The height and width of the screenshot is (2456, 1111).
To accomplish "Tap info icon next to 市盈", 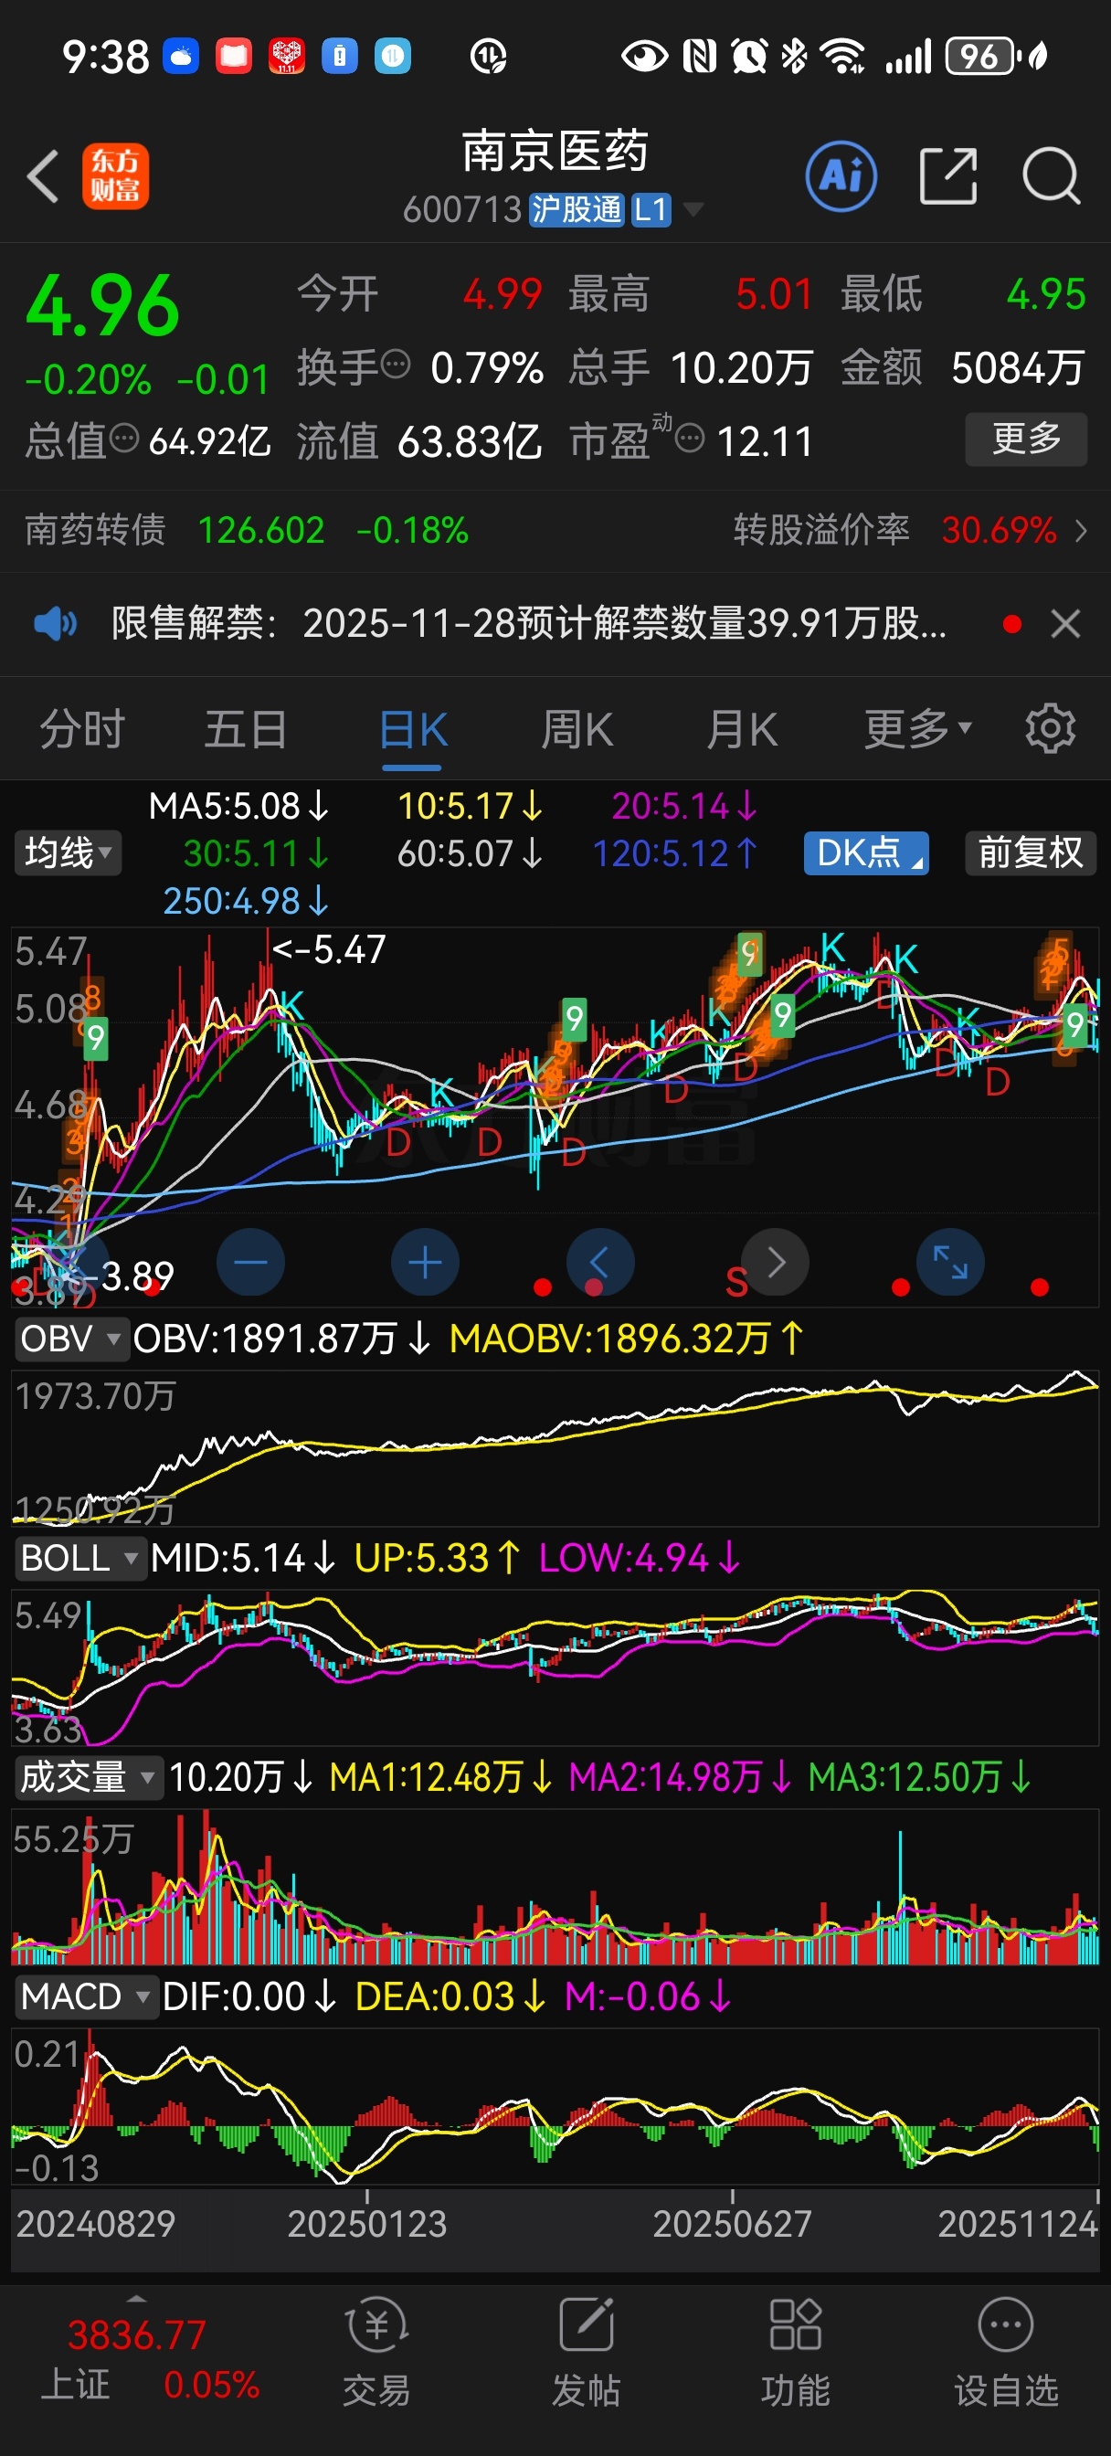I will [690, 439].
